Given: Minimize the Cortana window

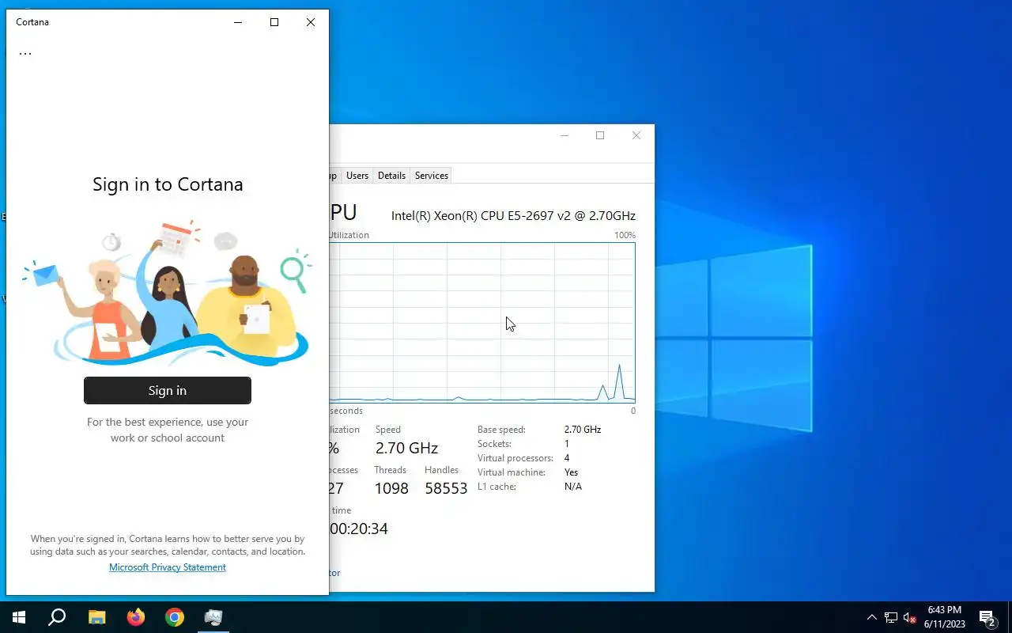Looking at the screenshot, I should 238,22.
